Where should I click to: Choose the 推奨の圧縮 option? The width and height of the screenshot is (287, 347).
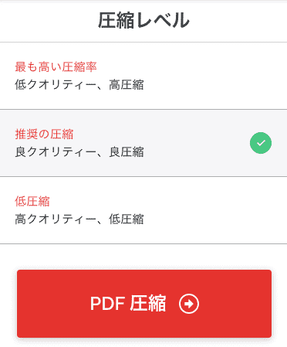[143, 143]
